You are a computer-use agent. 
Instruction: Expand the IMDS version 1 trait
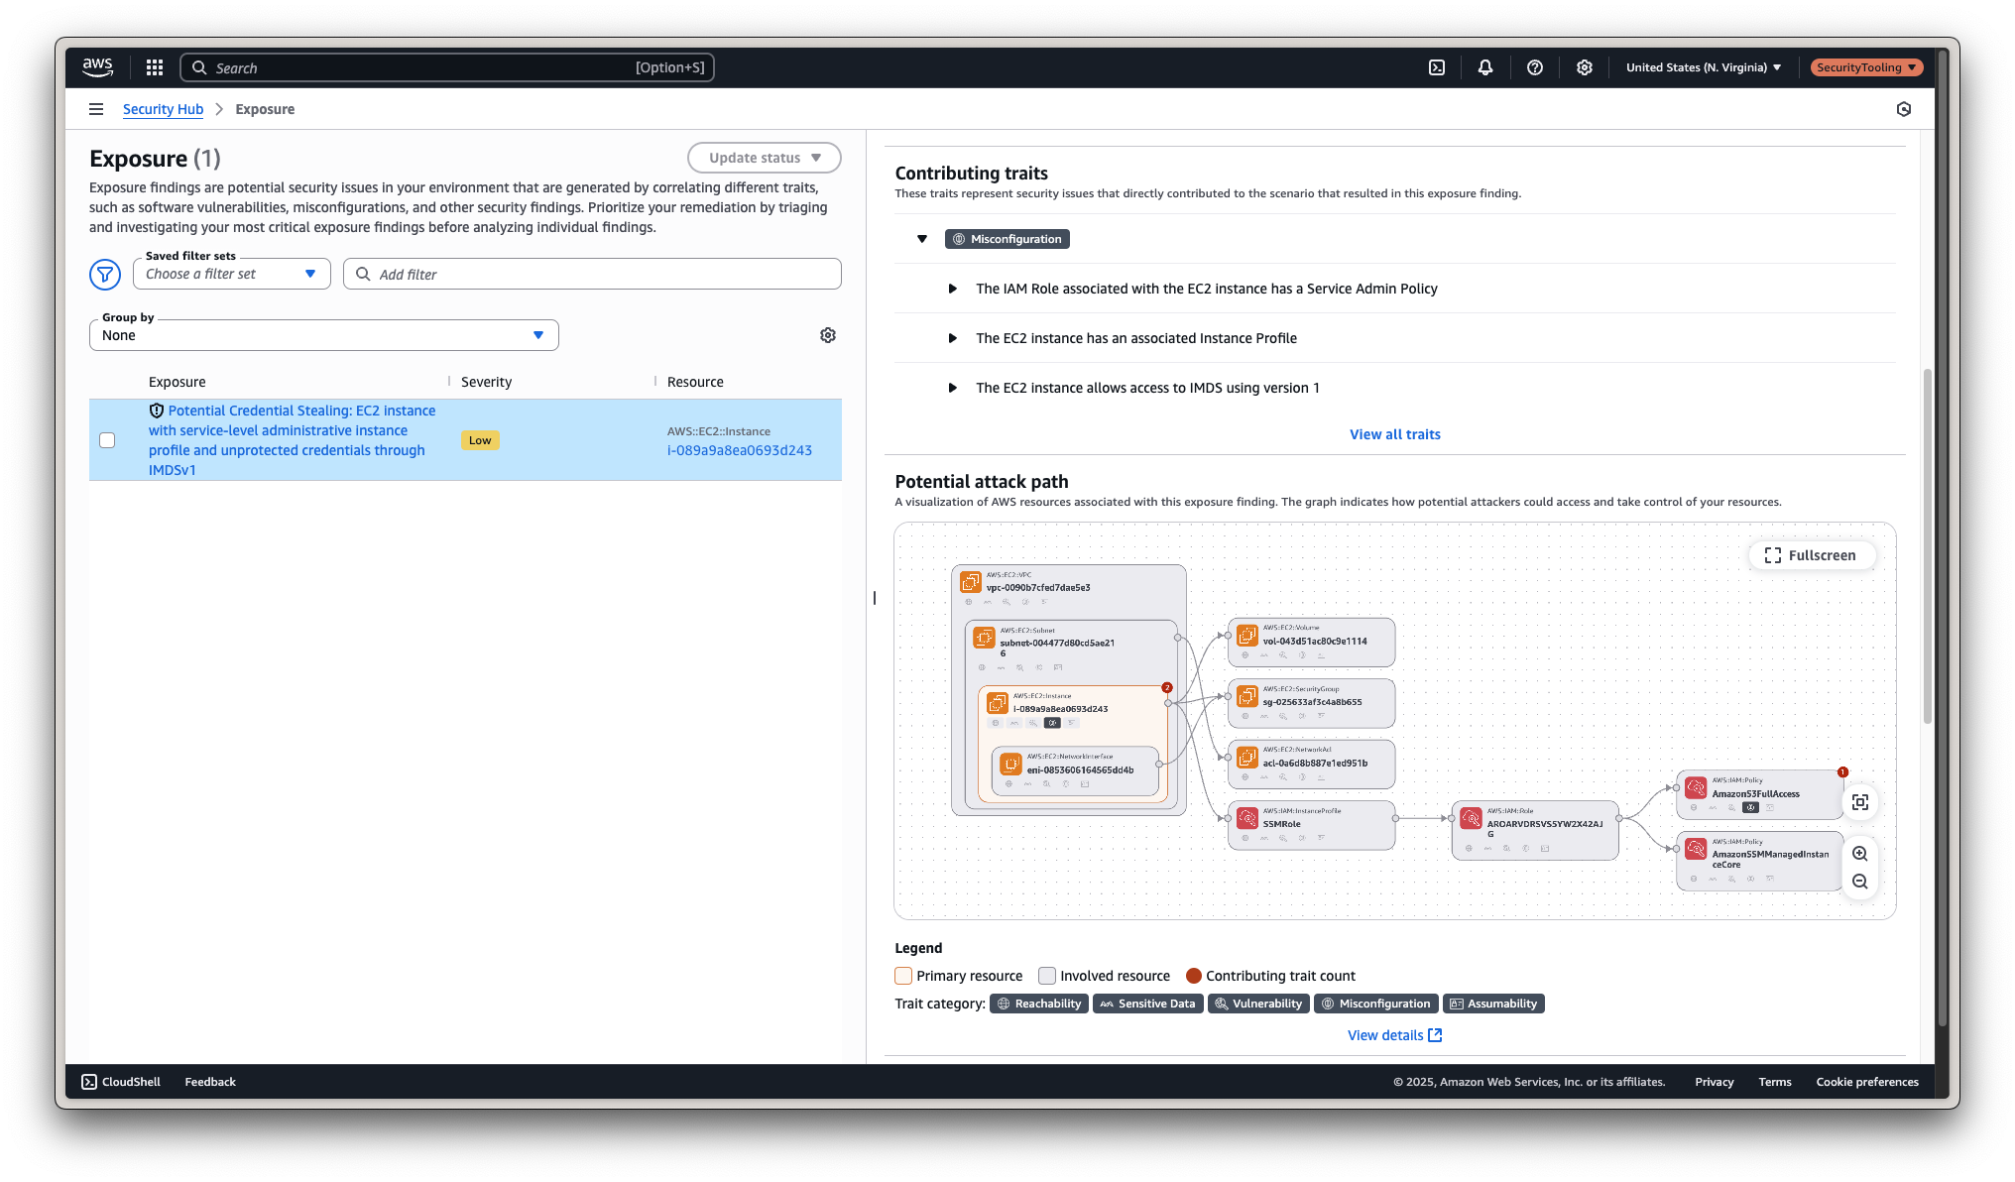point(953,388)
